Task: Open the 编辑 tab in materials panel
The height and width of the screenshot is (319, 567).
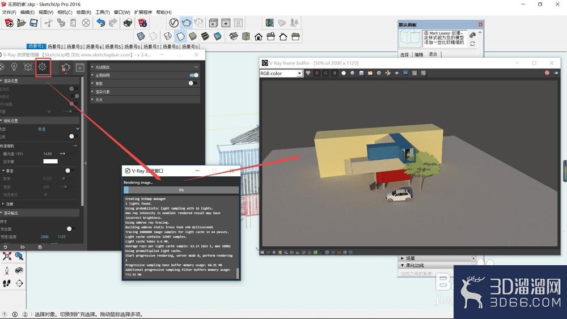Action: tap(419, 54)
